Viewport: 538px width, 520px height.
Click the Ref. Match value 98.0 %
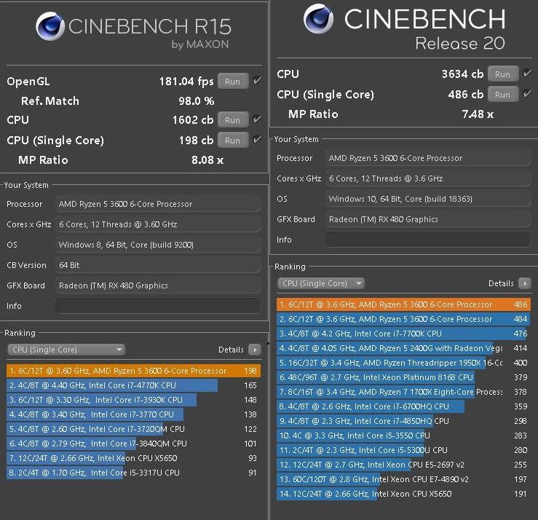[x=197, y=101]
